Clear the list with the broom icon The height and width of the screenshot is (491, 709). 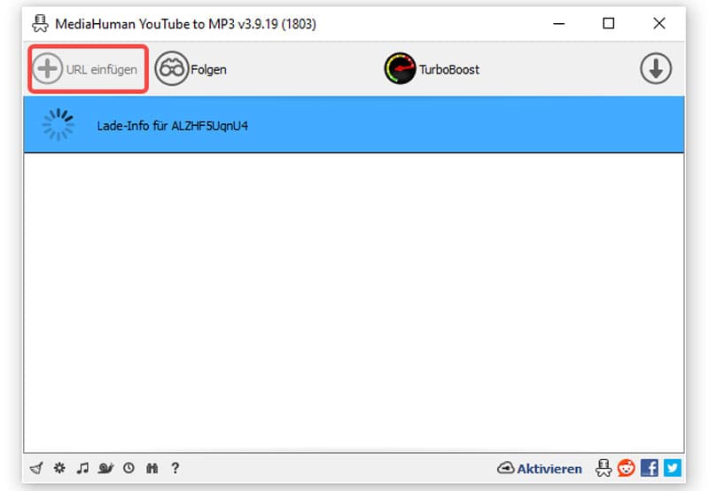pos(36,468)
